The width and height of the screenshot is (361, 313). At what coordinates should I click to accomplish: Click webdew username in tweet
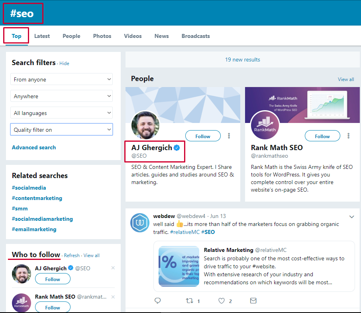pyautogui.click(x=164, y=216)
